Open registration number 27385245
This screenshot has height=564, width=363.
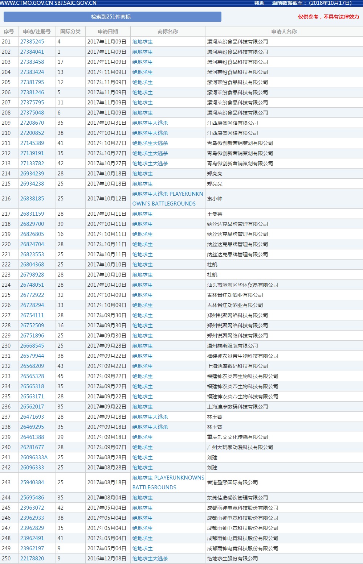click(x=32, y=42)
